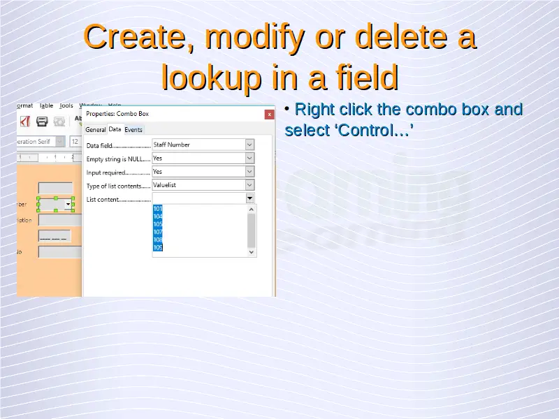The width and height of the screenshot is (559, 419).
Task: Open the Table menu
Action: 46,105
